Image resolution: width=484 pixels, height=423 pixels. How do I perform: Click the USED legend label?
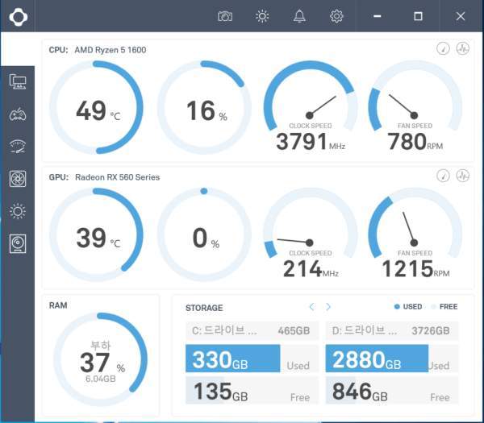[412, 306]
